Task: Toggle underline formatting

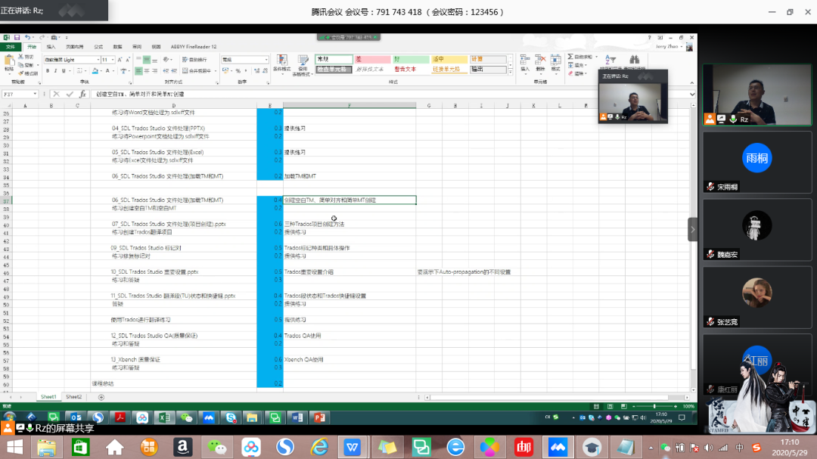Action: (x=64, y=71)
